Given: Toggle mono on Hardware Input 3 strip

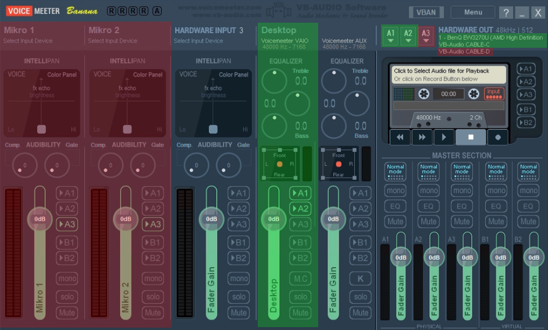Looking at the screenshot, I should pyautogui.click(x=239, y=279).
